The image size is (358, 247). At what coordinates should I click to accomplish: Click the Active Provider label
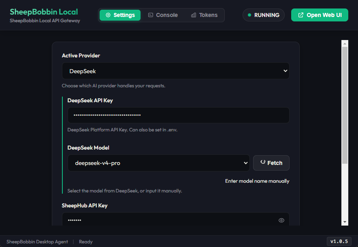click(x=81, y=56)
